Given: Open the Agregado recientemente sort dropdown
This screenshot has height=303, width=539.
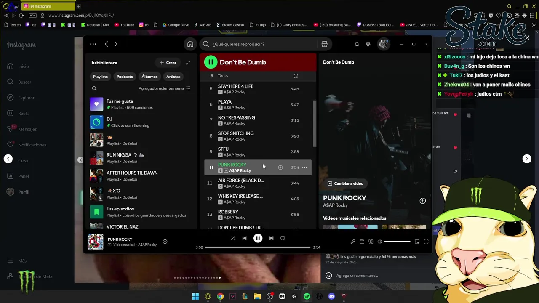Looking at the screenshot, I should [165, 88].
